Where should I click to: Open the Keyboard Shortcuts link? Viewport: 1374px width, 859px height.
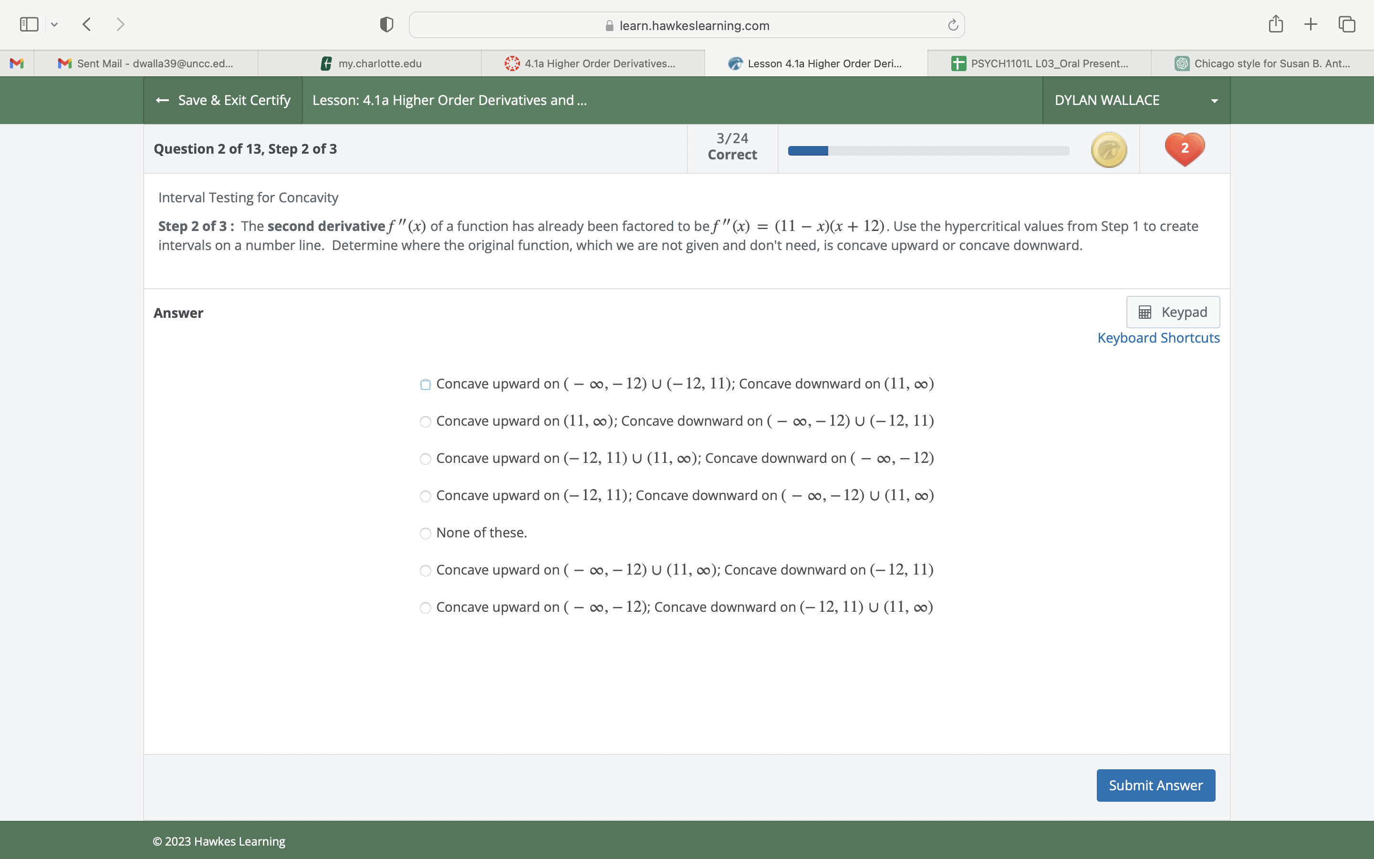tap(1158, 337)
